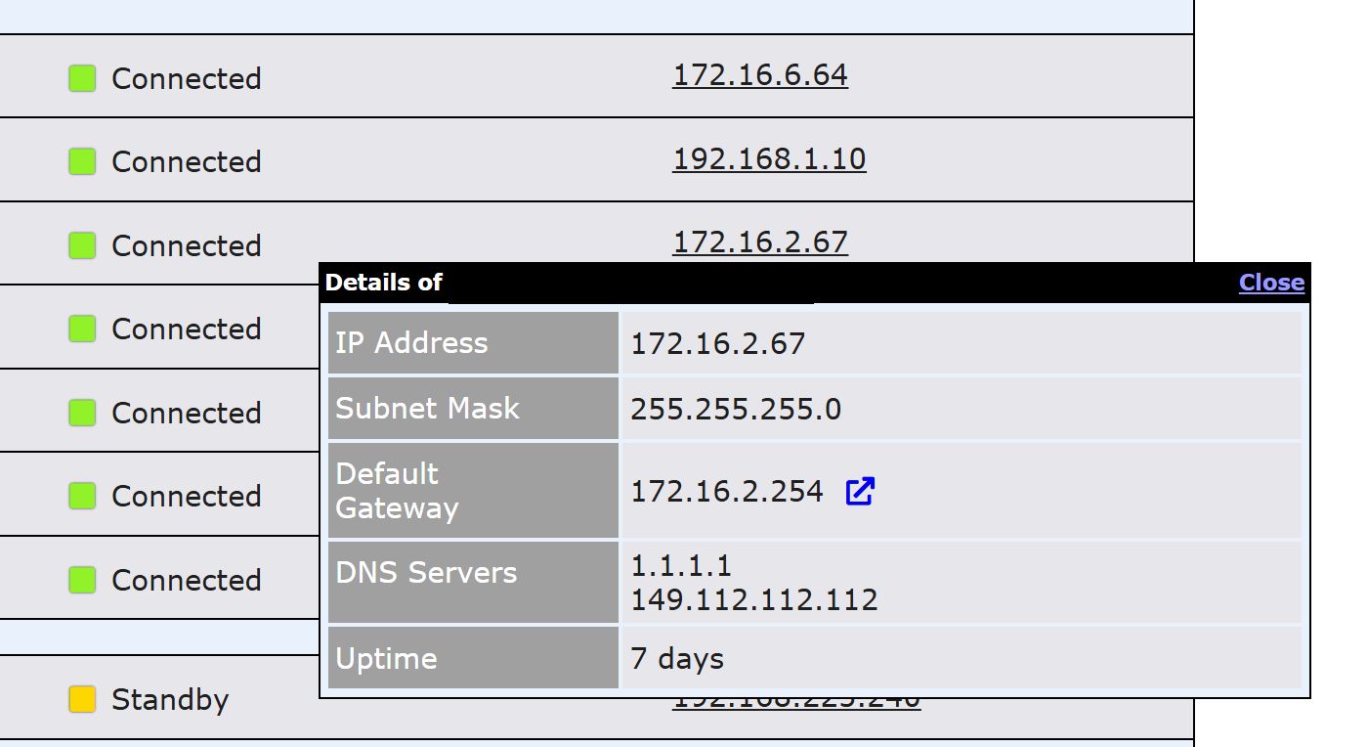The image size is (1368, 747).
Task: Click the DNS Servers label cell
Action: (426, 573)
